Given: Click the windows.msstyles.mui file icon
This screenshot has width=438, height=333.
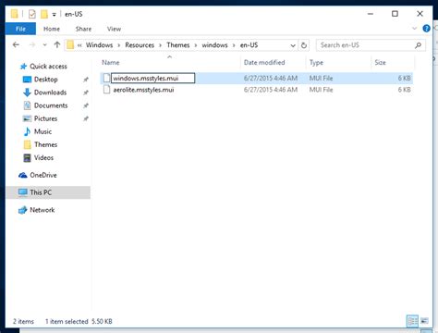Looking at the screenshot, I should coord(106,78).
